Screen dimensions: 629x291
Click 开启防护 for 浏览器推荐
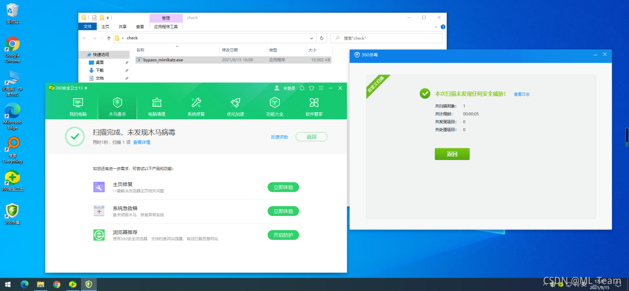(x=283, y=235)
